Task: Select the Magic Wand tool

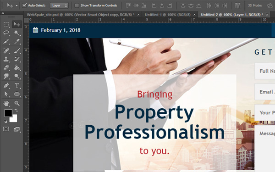Action: click(x=17, y=33)
